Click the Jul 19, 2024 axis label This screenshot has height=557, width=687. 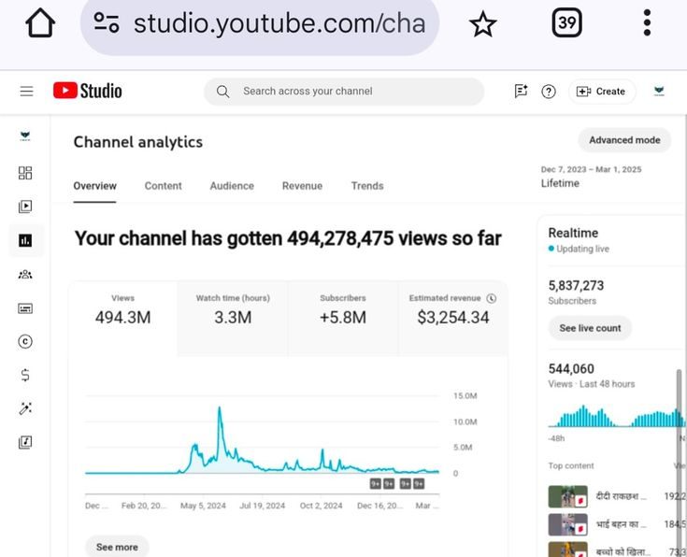pos(262,506)
